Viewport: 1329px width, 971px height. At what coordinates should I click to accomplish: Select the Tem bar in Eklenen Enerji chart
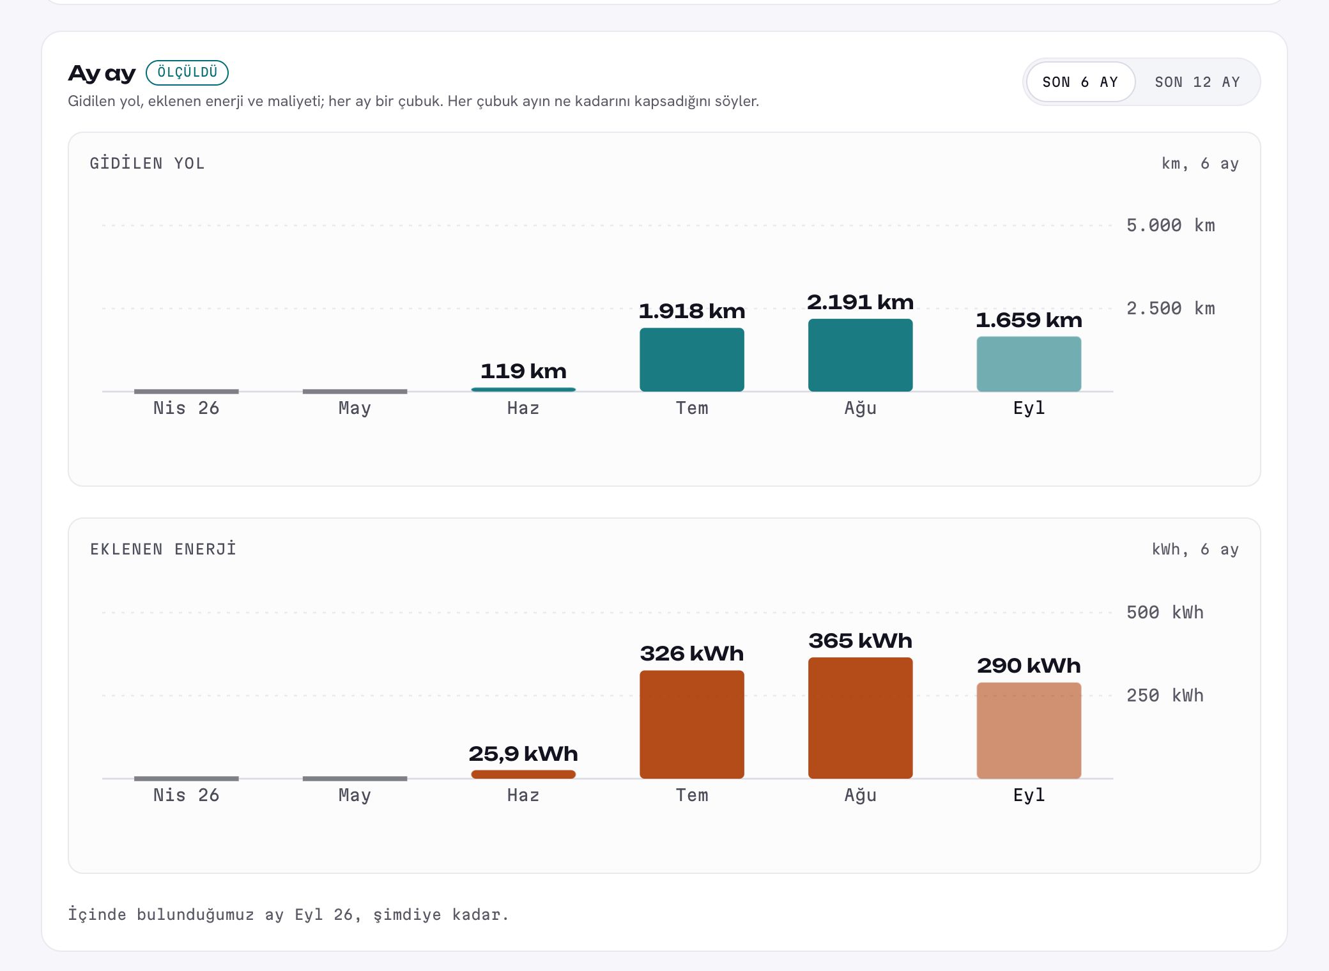(x=692, y=724)
